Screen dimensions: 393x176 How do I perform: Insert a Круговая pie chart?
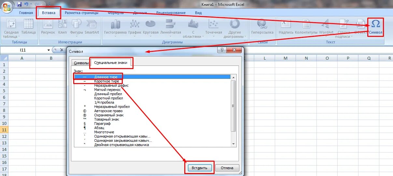[x=150, y=29]
